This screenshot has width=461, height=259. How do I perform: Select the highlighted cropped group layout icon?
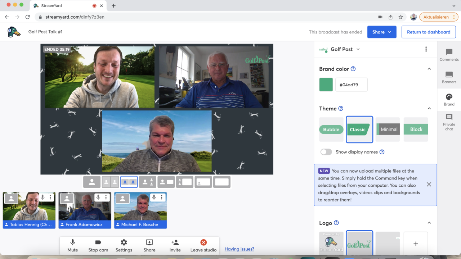pos(129,182)
